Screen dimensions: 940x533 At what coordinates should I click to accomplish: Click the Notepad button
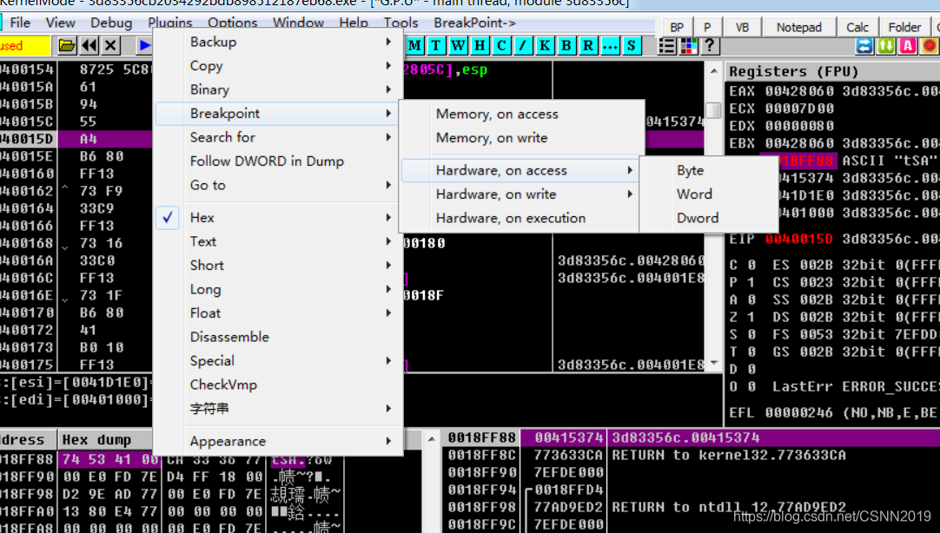[x=799, y=27]
